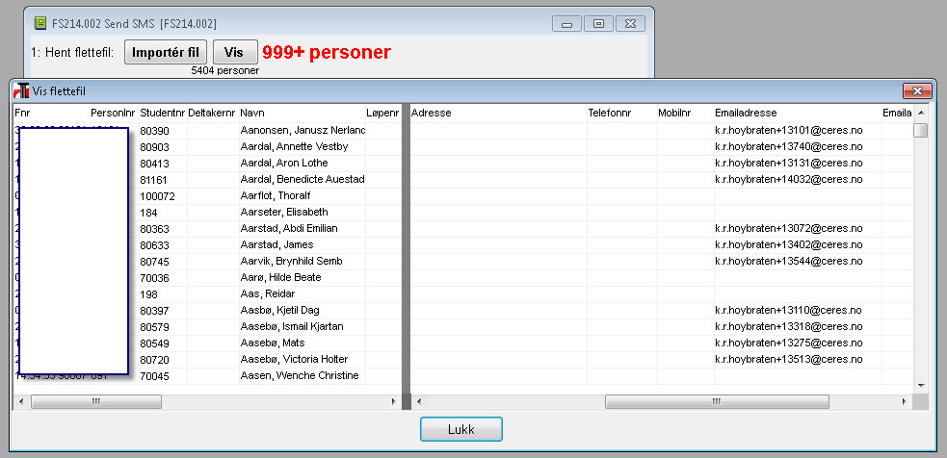Select row Aardal, Benedicte Auestad
Screen dimensions: 947x458
[302, 179]
